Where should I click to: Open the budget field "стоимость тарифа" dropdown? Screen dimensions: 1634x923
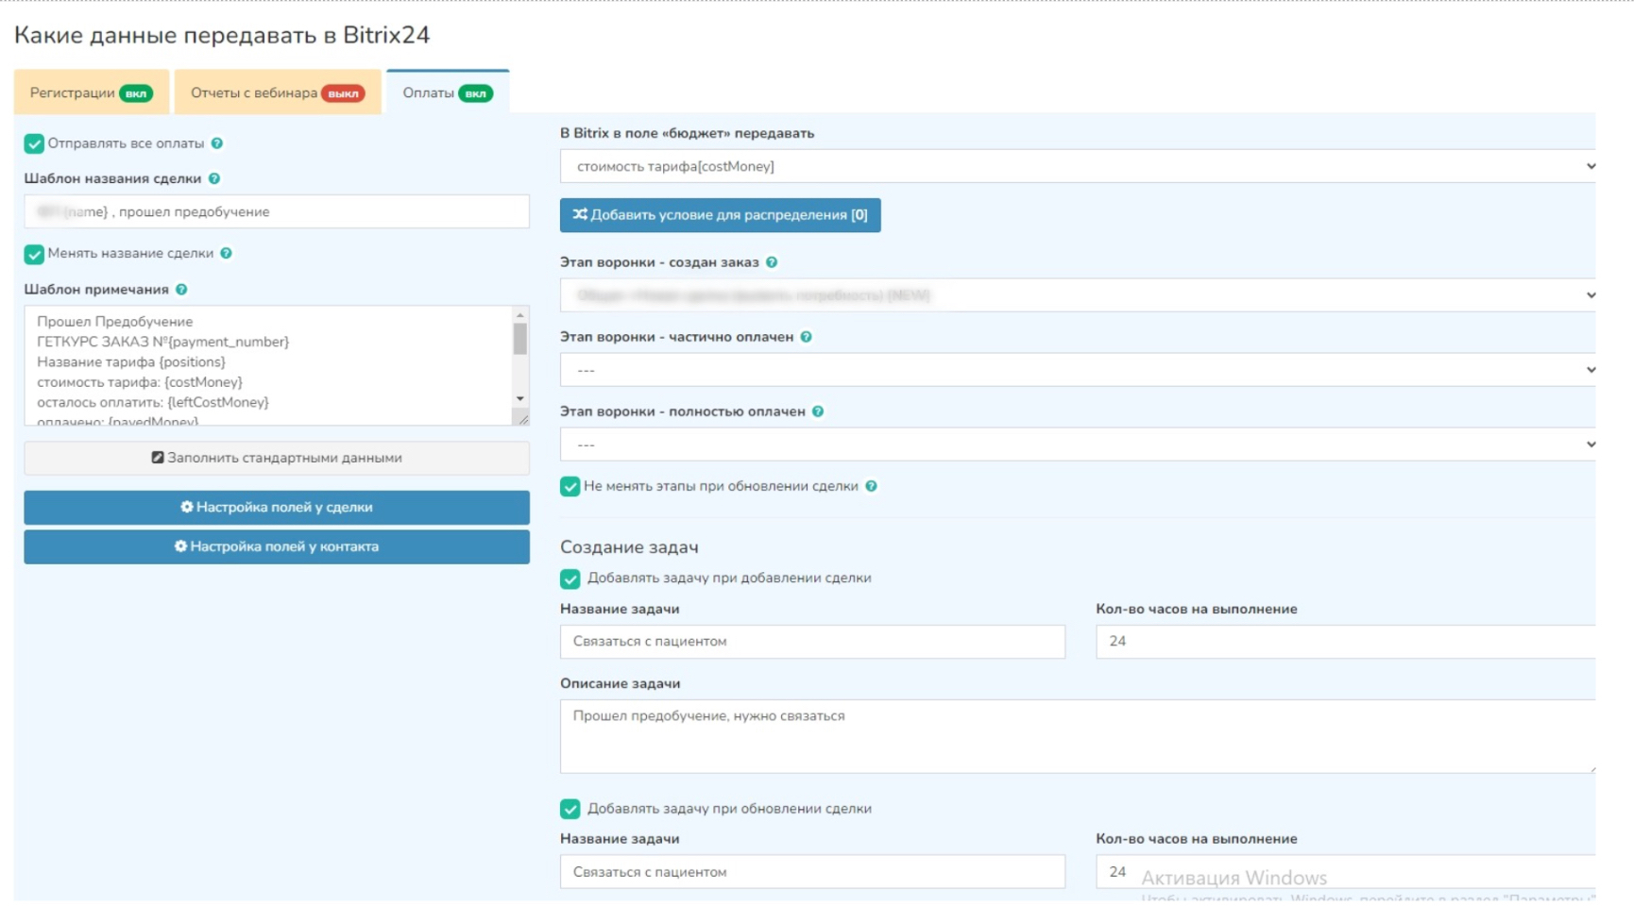tap(1077, 166)
